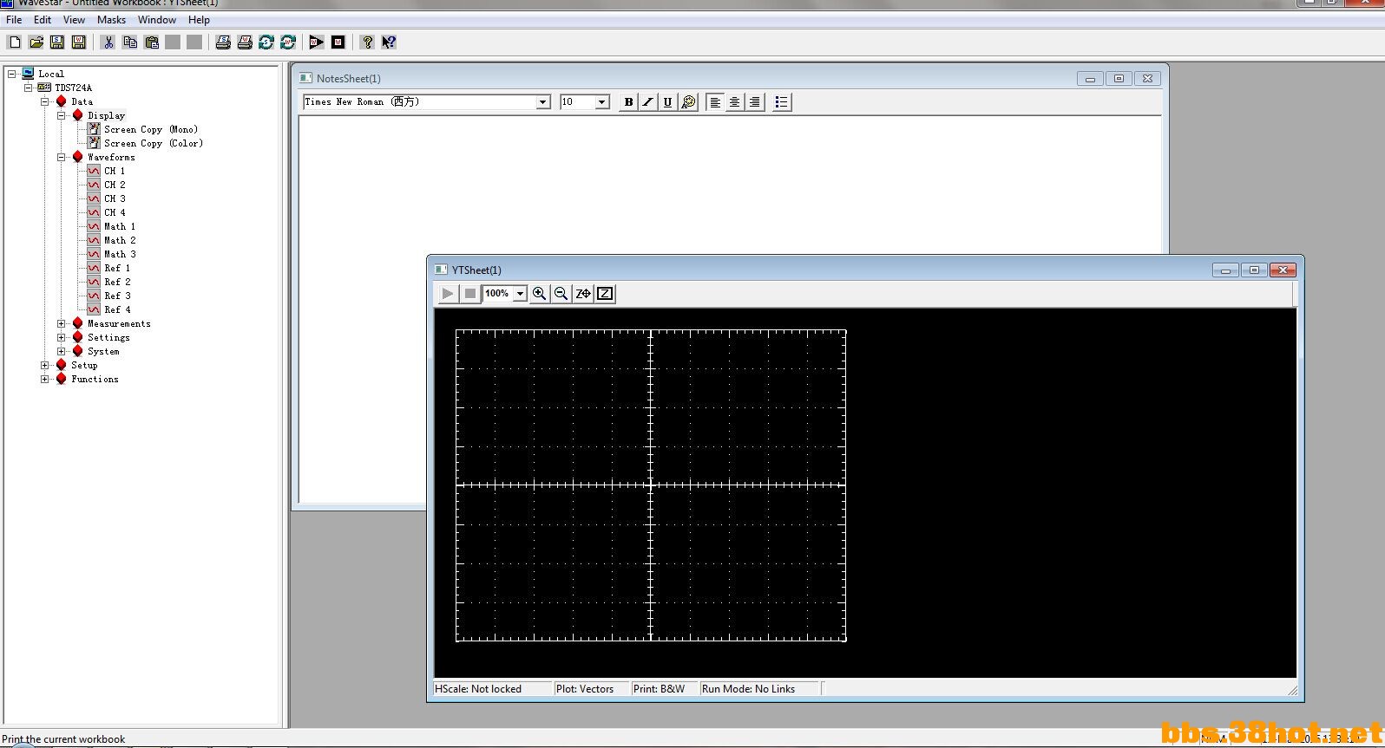Start acquisition with YTSheet play button

pyautogui.click(x=448, y=294)
